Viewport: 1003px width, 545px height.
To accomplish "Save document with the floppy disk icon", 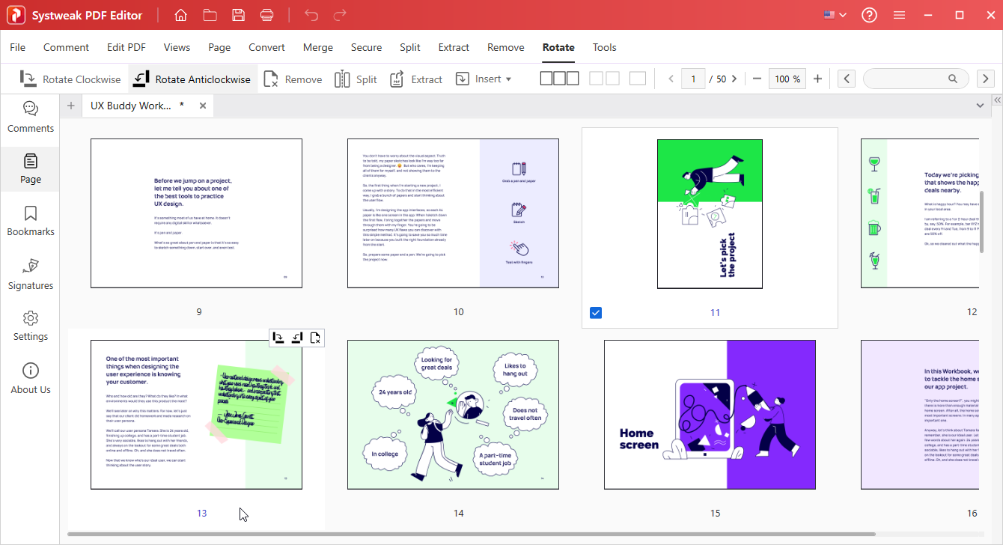I will pos(238,15).
